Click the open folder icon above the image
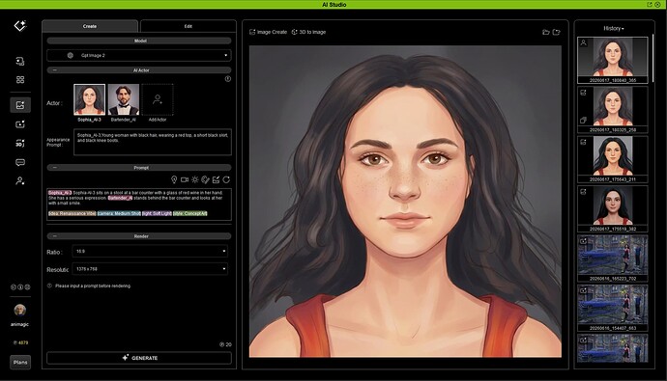 [x=546, y=32]
